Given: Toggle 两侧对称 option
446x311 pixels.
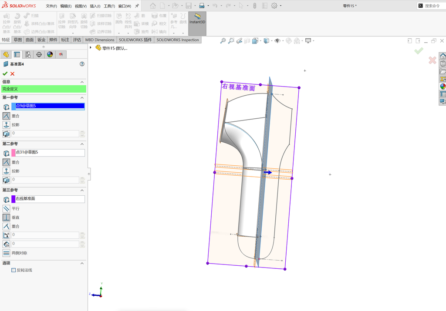Looking at the screenshot, I should point(6,253).
